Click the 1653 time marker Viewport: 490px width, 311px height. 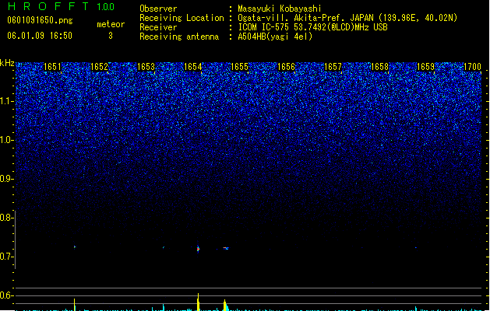click(x=146, y=67)
